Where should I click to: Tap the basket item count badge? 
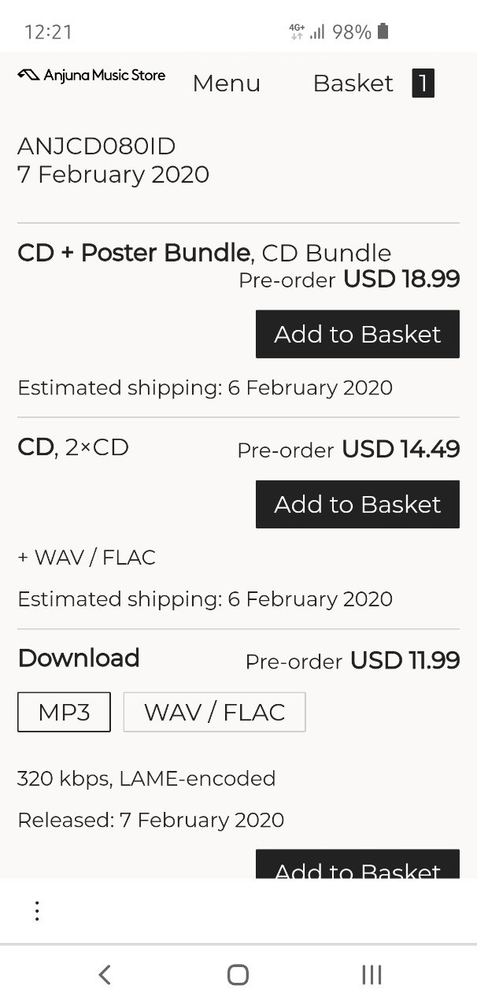tap(423, 83)
